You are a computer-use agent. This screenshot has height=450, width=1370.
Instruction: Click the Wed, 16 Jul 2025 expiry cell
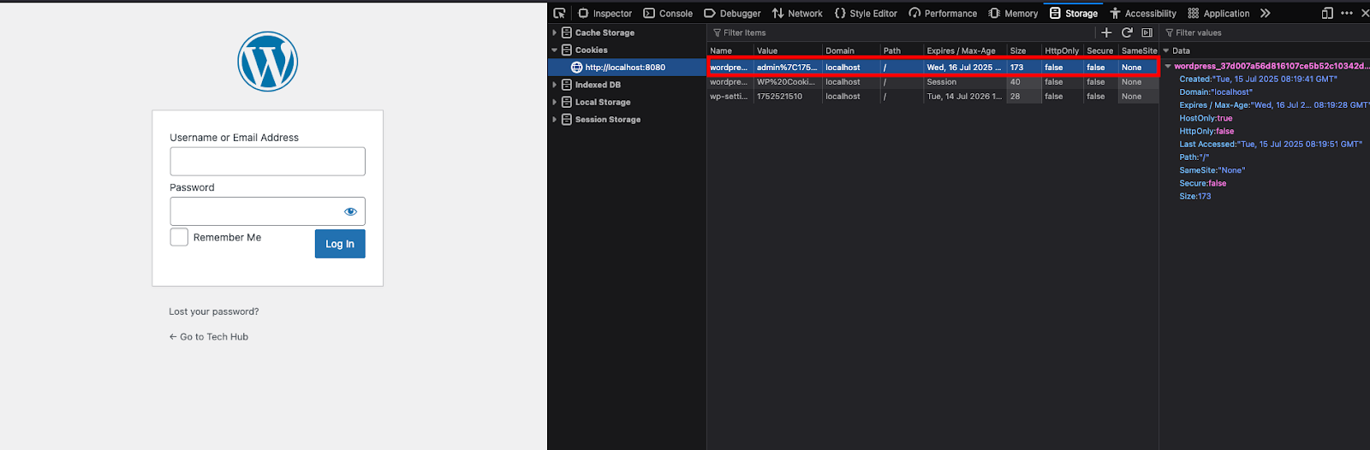click(x=964, y=67)
